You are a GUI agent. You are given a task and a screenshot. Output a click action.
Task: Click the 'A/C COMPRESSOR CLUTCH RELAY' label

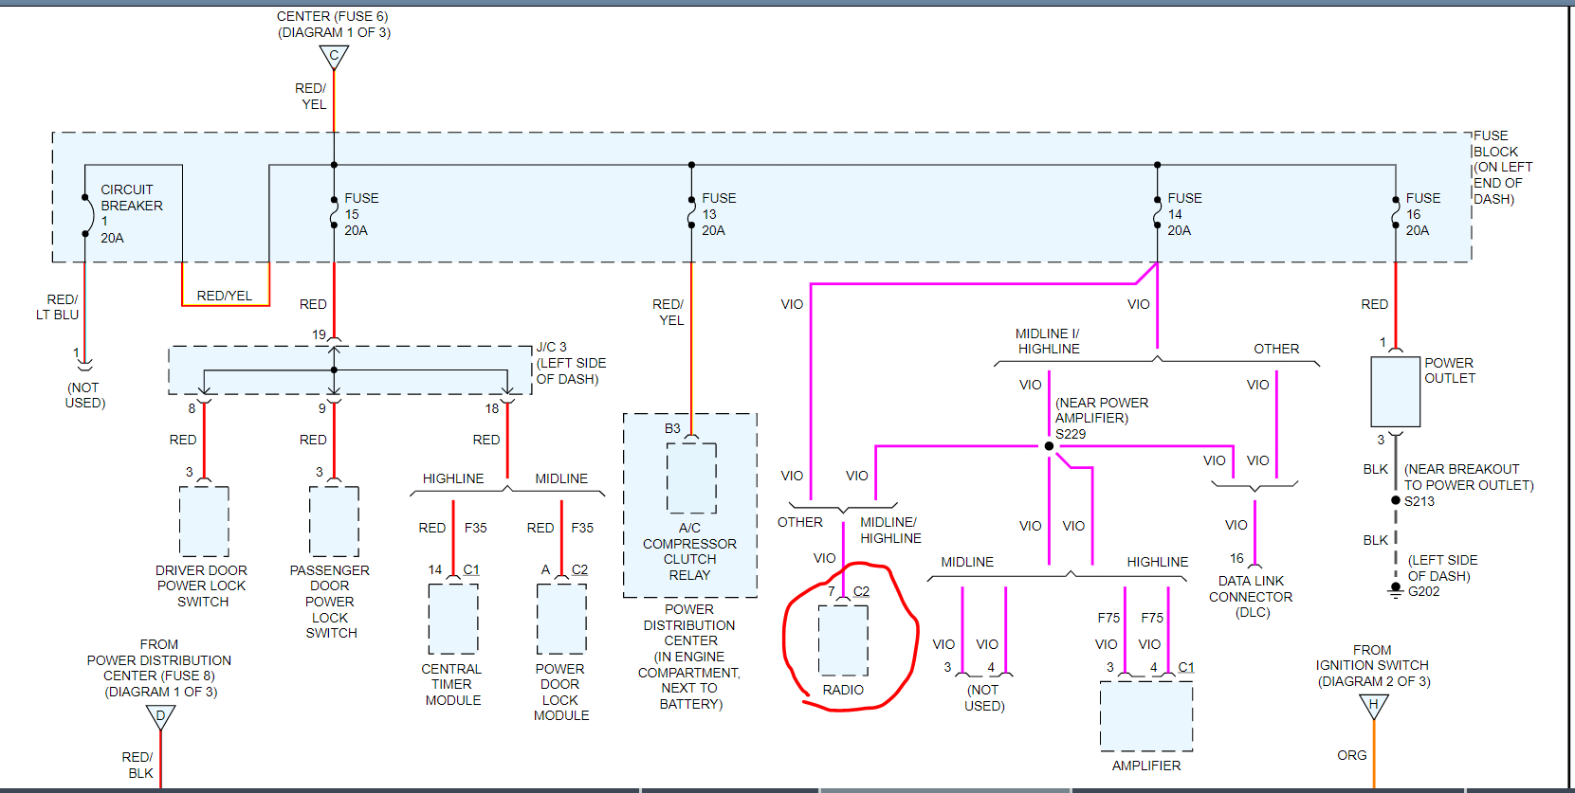[x=689, y=551]
